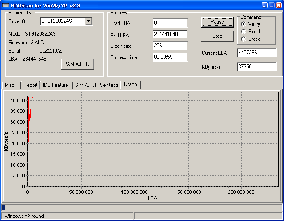This screenshot has width=284, height=221.
Task: Click the '100 000 000' x-axis label
Action: (134, 192)
